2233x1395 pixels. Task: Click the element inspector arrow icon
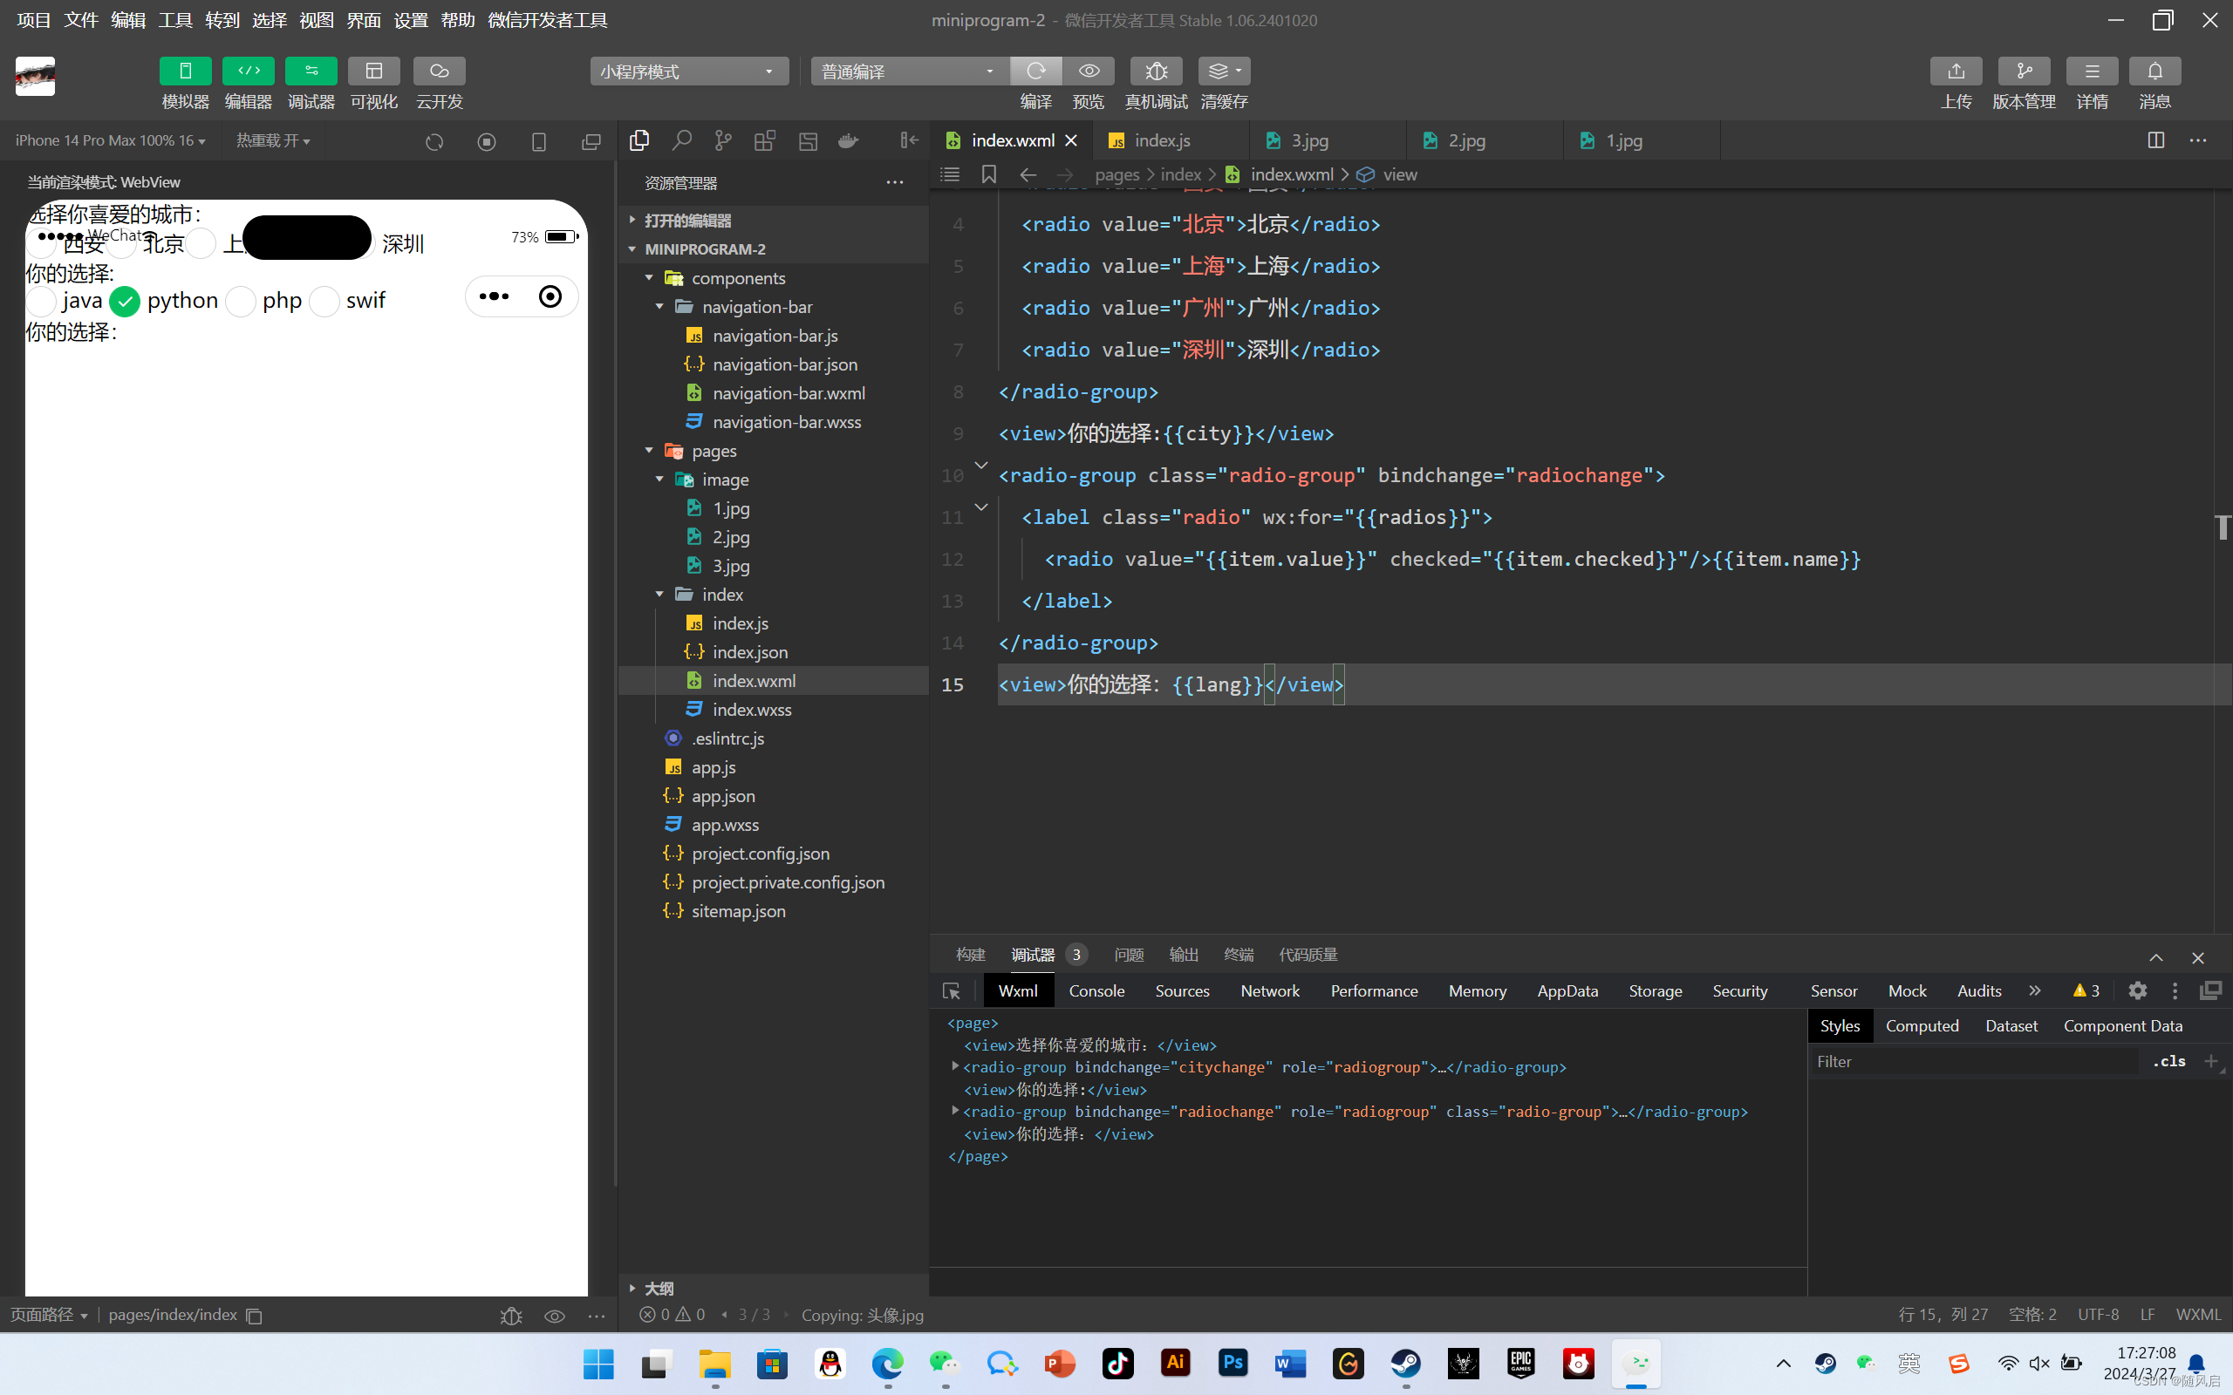coord(952,991)
